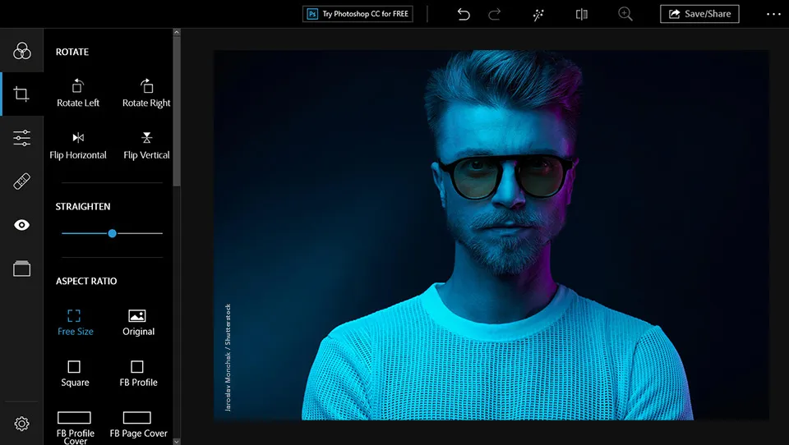Click the zoom magnifier icon
The height and width of the screenshot is (445, 789).
(x=625, y=14)
